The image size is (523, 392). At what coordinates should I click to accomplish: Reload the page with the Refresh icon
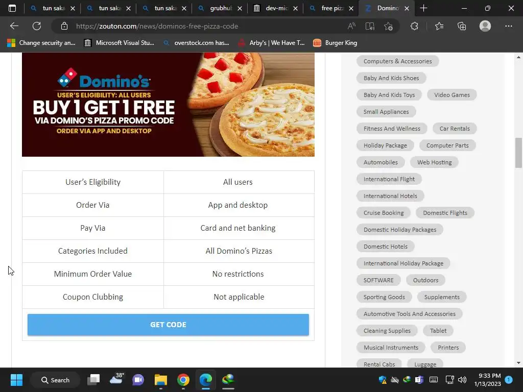click(37, 26)
